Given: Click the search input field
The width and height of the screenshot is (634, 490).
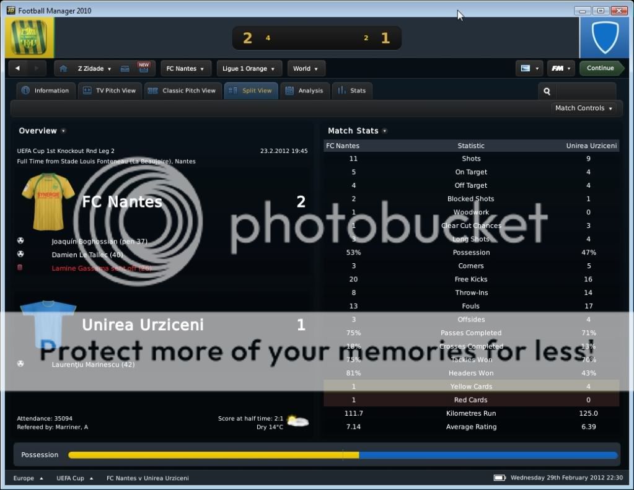Looking at the screenshot, I should click(585, 91).
